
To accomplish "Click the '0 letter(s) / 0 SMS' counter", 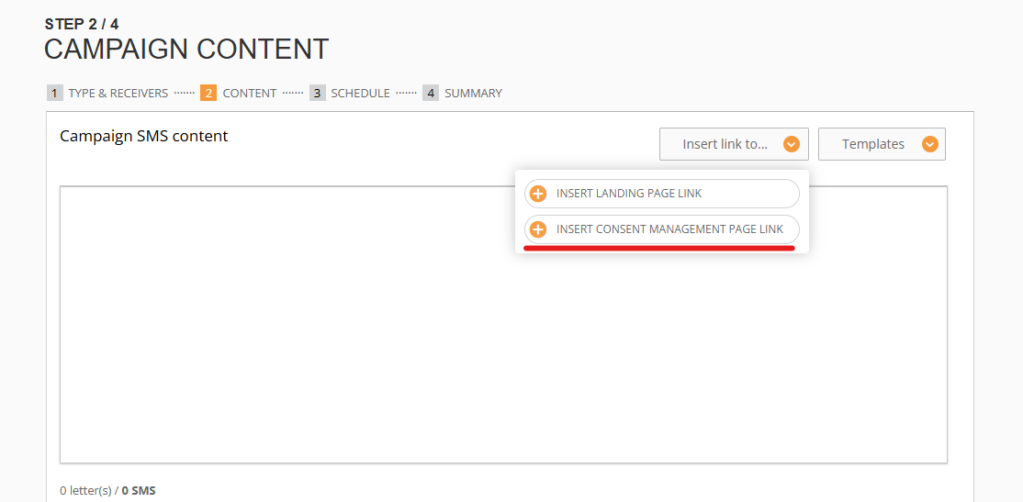I will (107, 491).
